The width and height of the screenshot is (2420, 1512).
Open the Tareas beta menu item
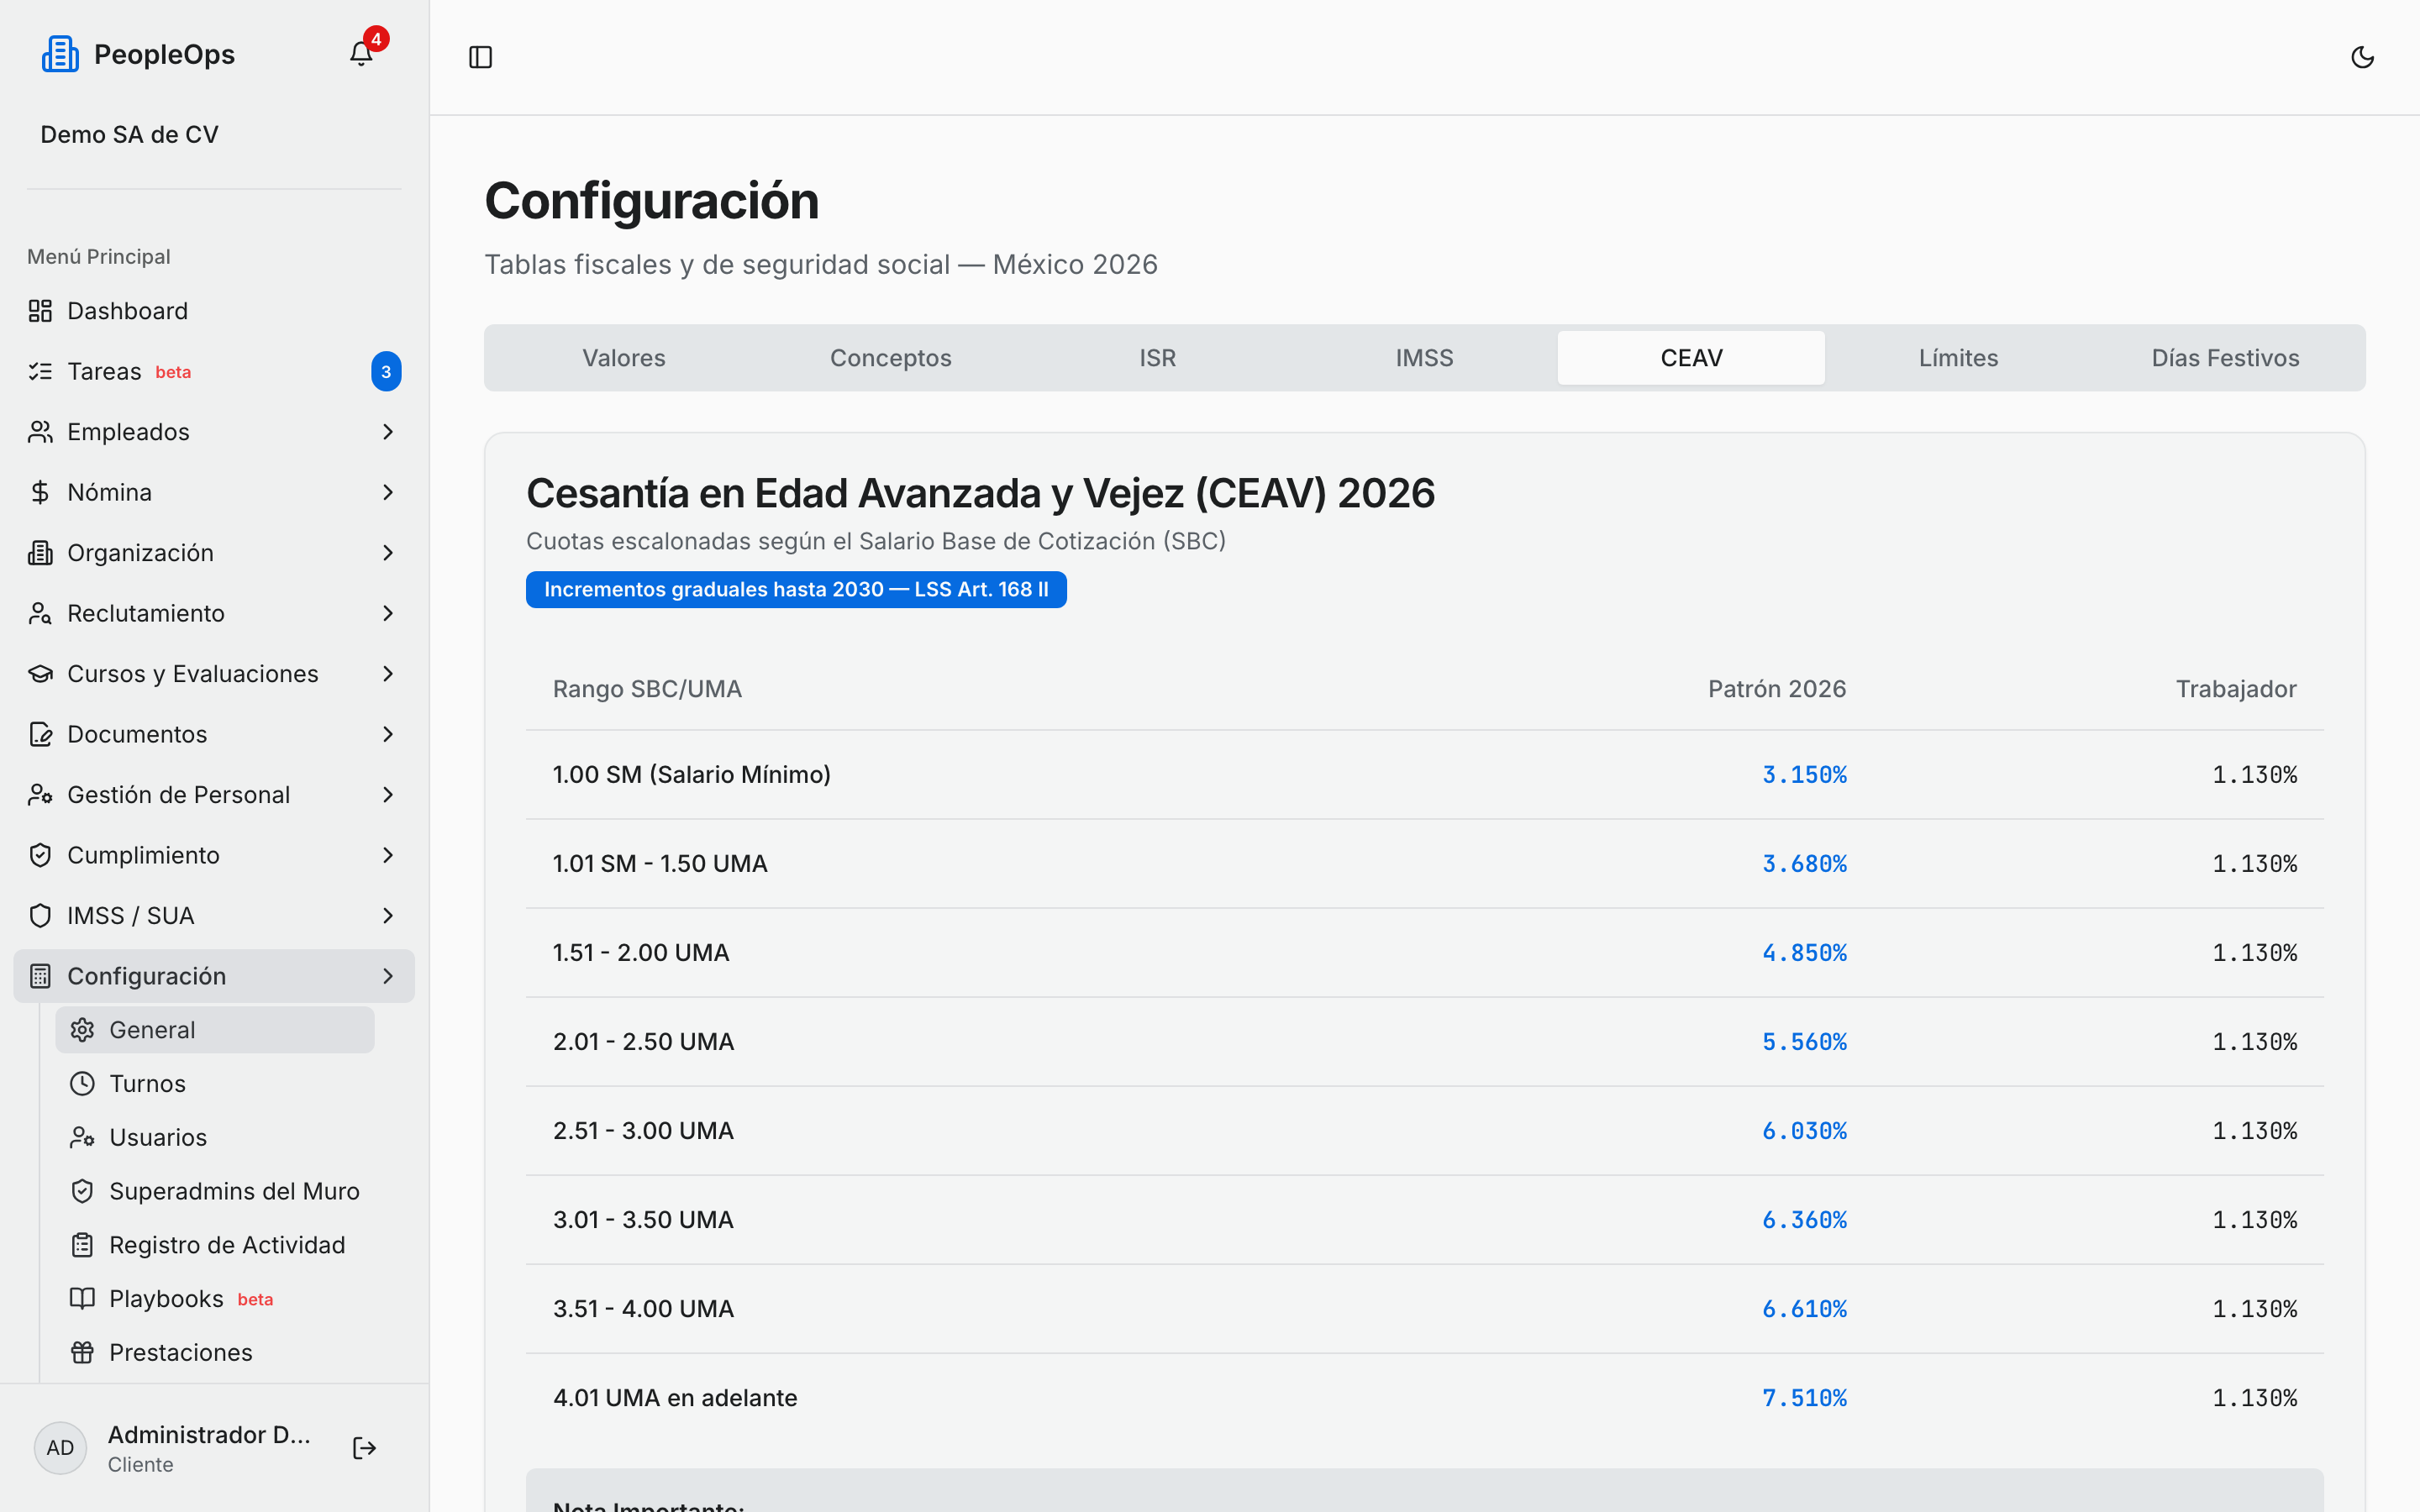coord(214,371)
